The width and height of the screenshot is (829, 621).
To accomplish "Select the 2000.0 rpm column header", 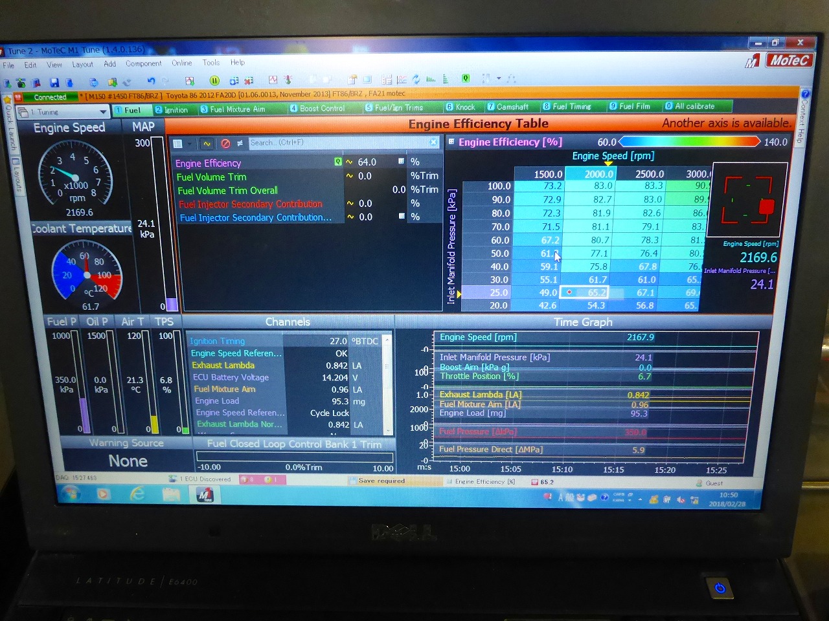I will point(590,174).
